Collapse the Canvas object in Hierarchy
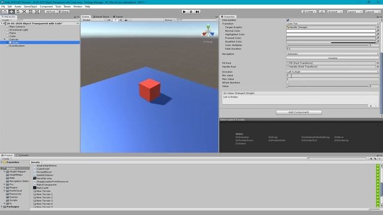The width and height of the screenshot is (383, 215). click(x=4, y=39)
